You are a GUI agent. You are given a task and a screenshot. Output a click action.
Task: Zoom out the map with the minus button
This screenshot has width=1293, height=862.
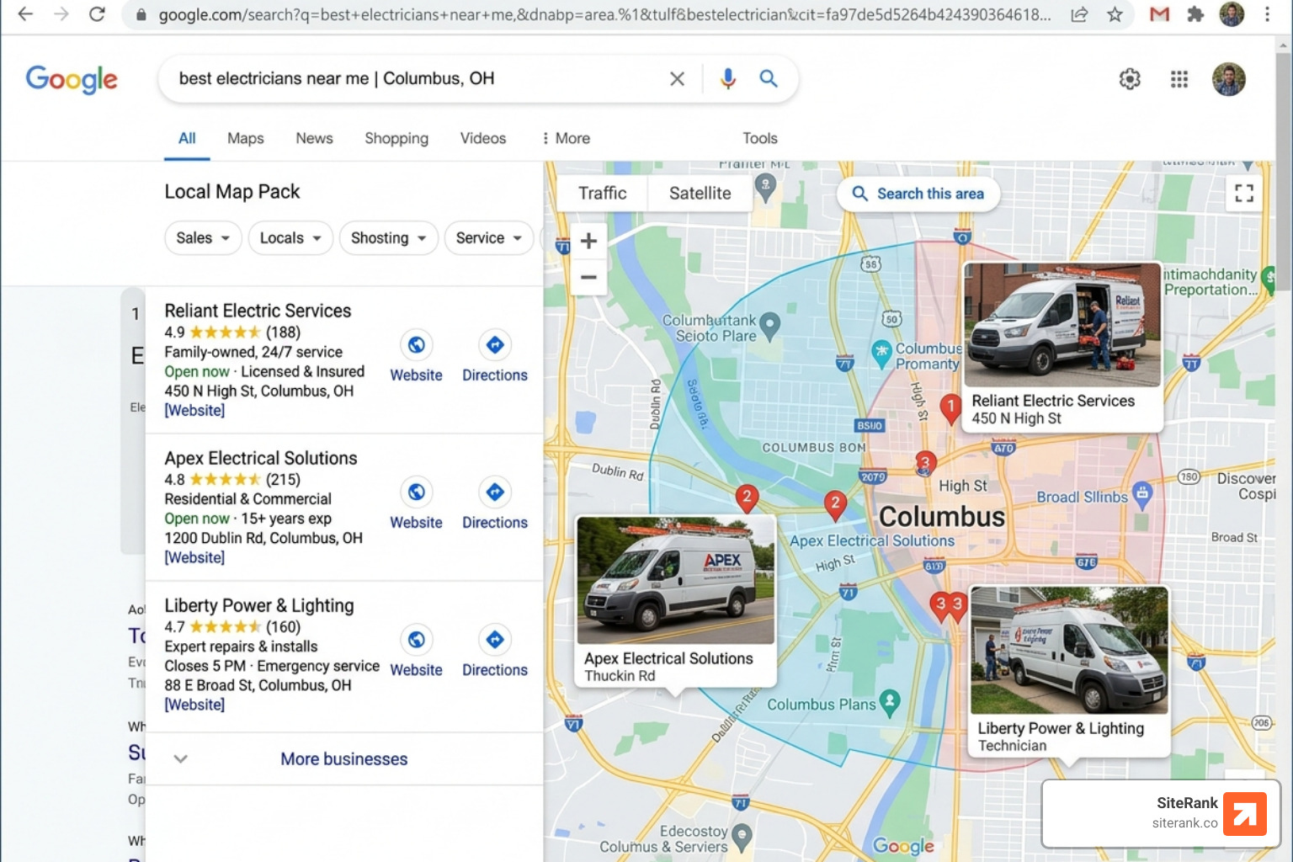point(588,277)
